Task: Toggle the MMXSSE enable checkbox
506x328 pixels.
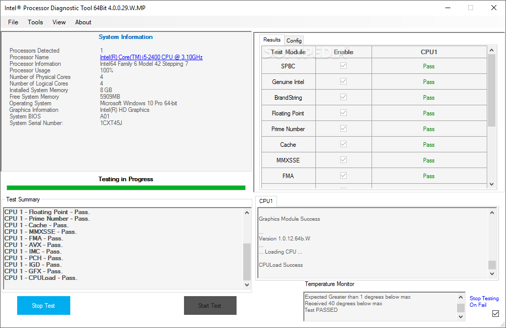Action: click(343, 159)
